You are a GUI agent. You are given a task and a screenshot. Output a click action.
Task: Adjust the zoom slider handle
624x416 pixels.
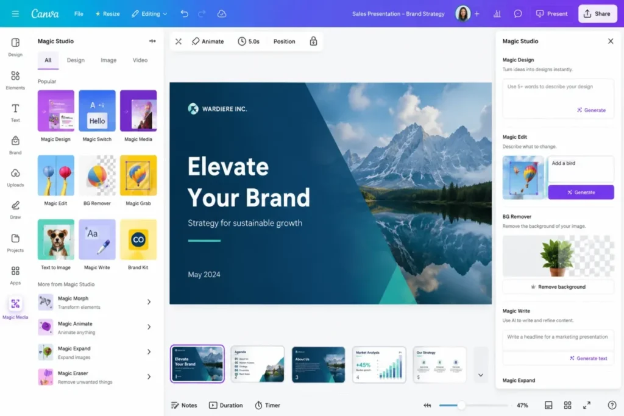461,405
